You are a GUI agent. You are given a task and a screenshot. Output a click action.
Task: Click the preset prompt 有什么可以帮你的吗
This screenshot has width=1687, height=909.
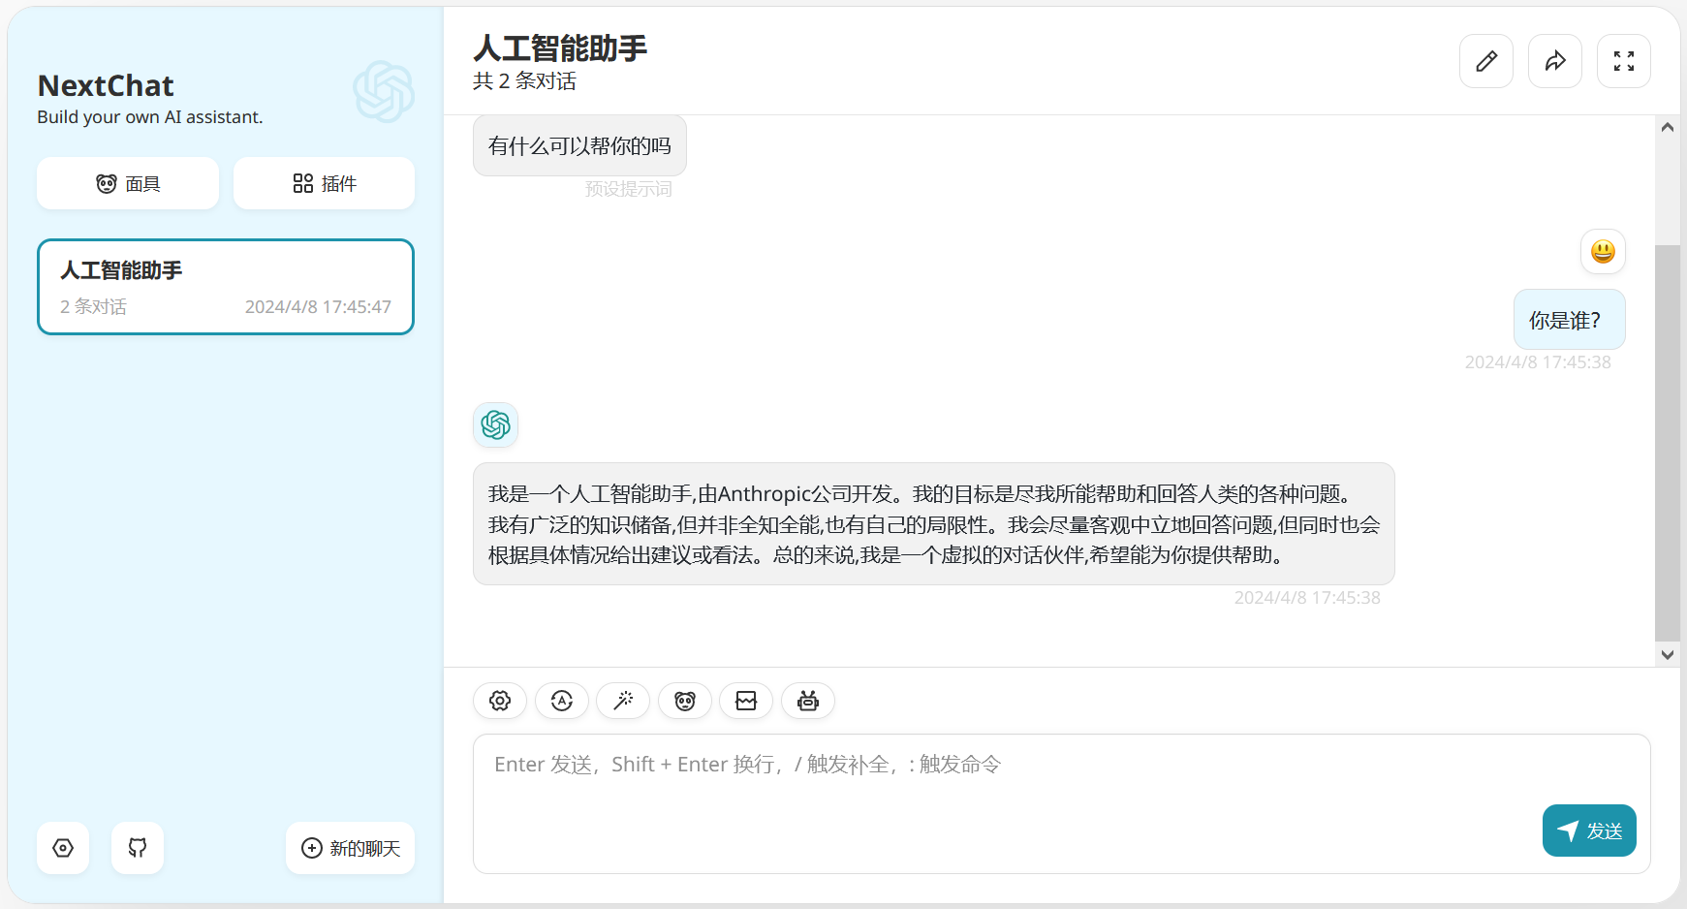tap(579, 145)
